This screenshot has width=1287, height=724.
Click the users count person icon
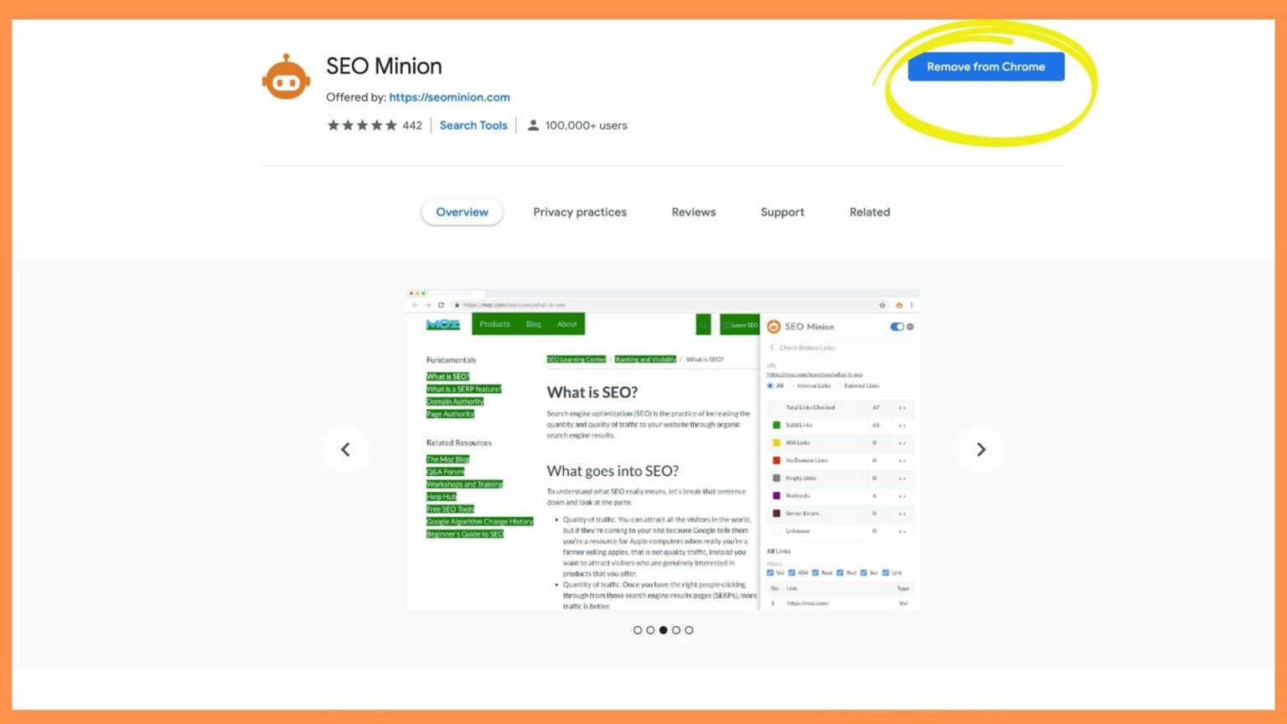point(532,125)
